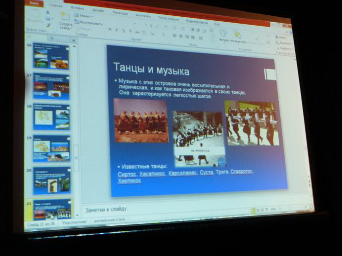
Task: Click the bulleted list icon
Action: point(174,28)
